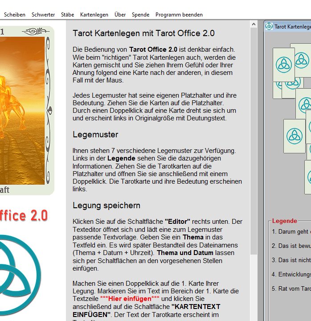
Task: Click Programm beenden to quit
Action: coord(179,15)
